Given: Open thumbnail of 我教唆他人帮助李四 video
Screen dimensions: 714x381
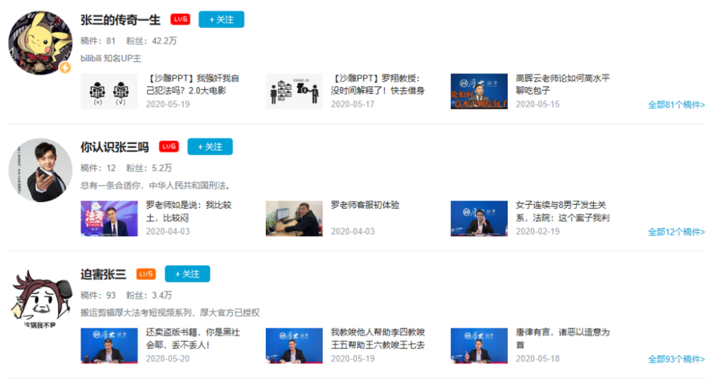Looking at the screenshot, I should click(x=294, y=345).
